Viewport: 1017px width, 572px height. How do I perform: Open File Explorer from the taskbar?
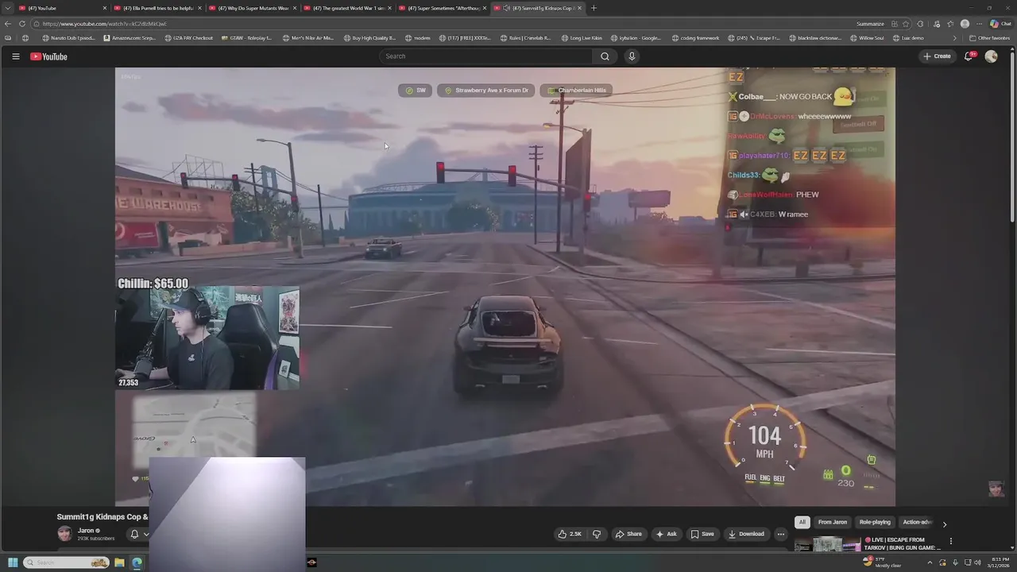(x=119, y=562)
